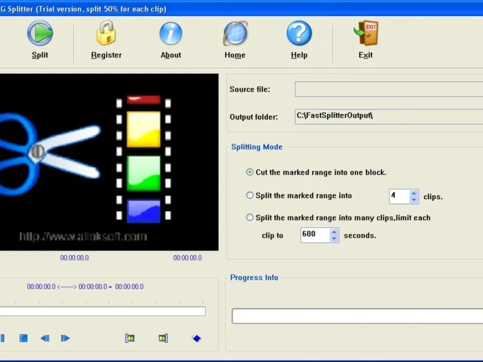Screen dimensions: 483x362
Task: Click the clips count field showing 4
Action: click(399, 196)
